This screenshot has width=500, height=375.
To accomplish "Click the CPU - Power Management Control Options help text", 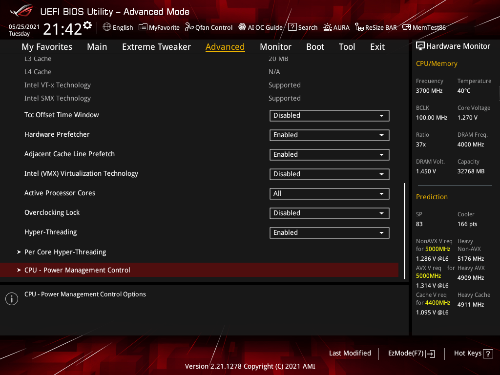I will tap(85, 294).
